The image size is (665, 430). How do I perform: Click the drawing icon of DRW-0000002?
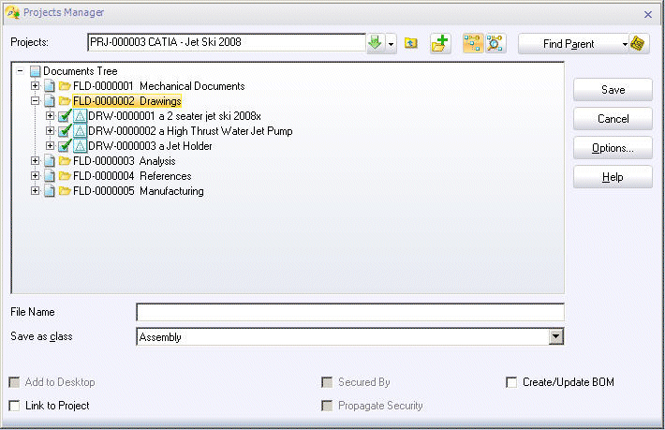coord(80,130)
